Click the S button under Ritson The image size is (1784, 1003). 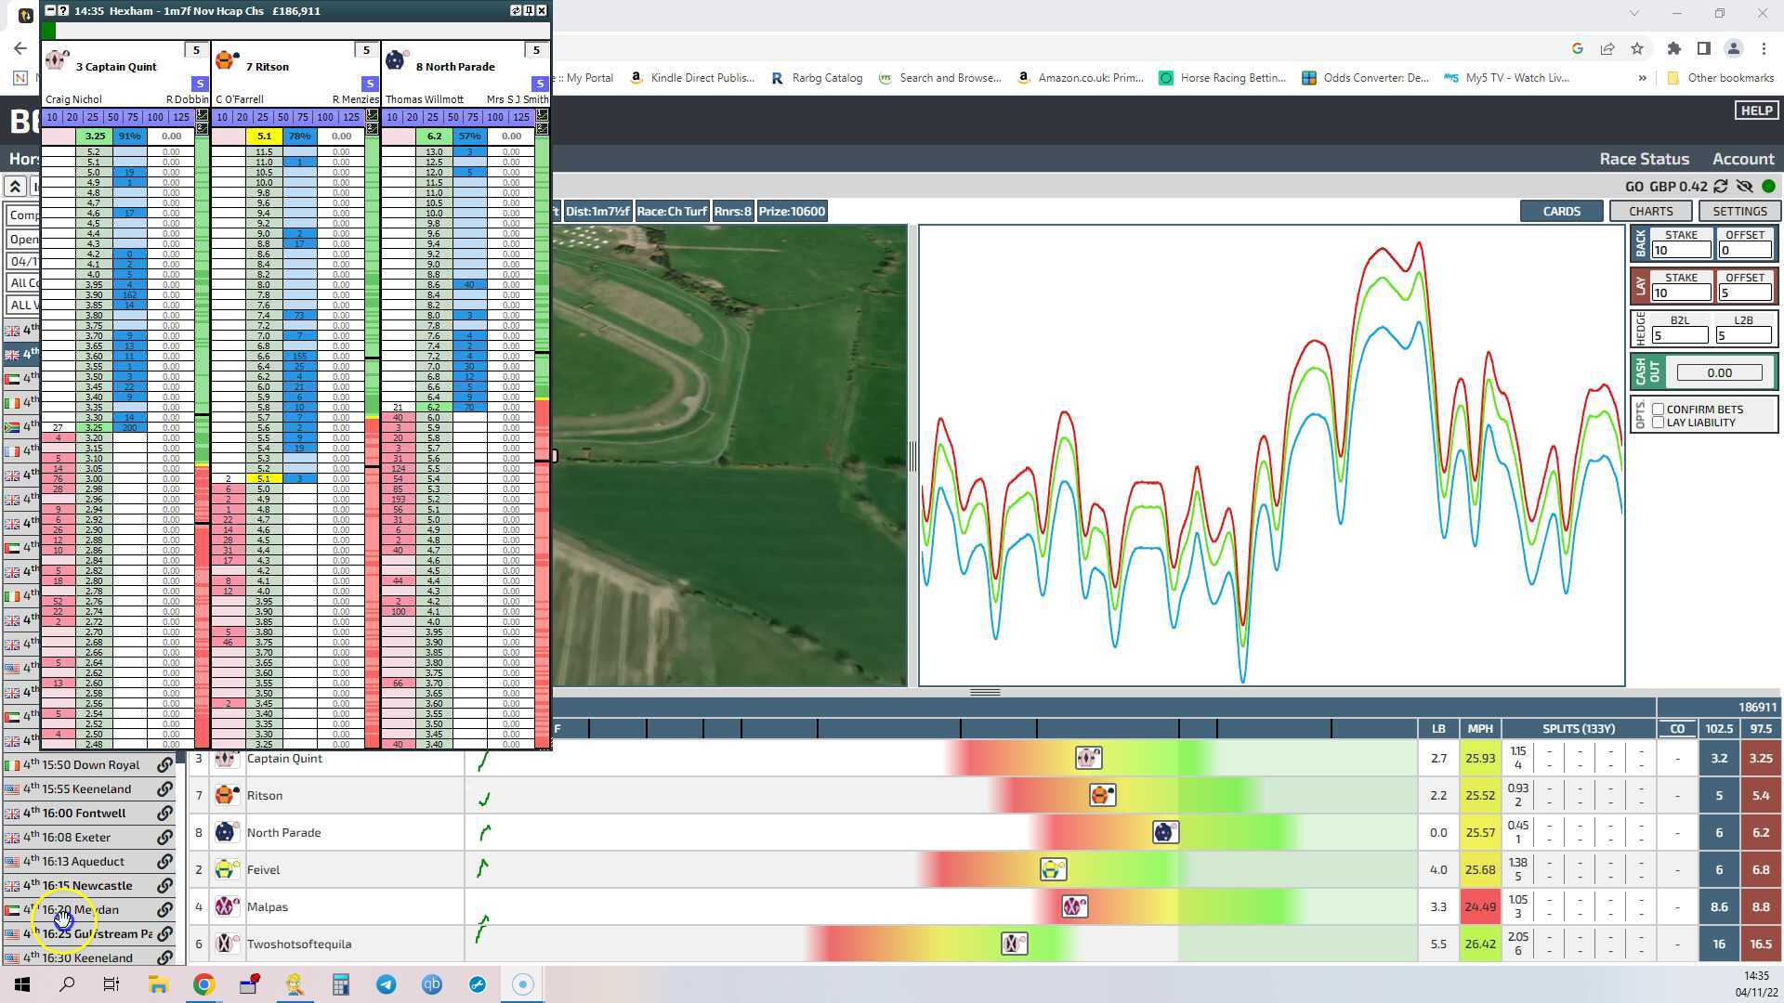click(x=369, y=84)
